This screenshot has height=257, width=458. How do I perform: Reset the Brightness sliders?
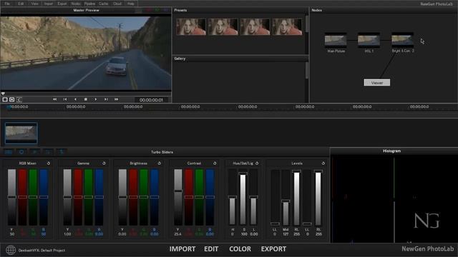tap(160, 163)
